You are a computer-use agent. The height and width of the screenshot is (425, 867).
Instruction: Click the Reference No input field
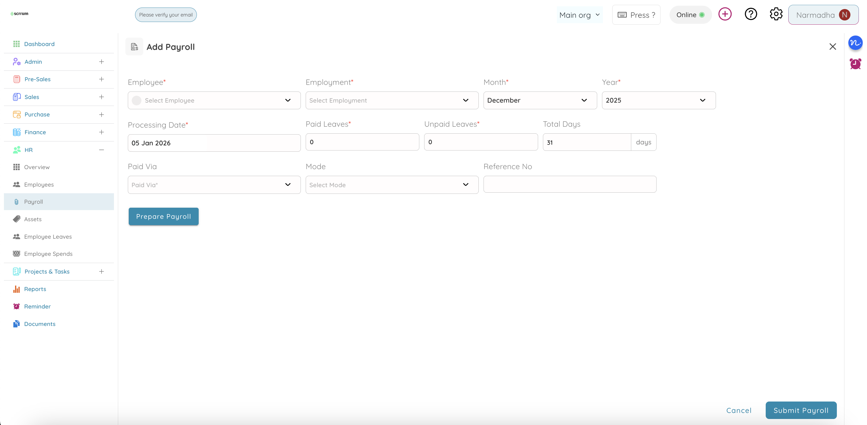pos(569,184)
